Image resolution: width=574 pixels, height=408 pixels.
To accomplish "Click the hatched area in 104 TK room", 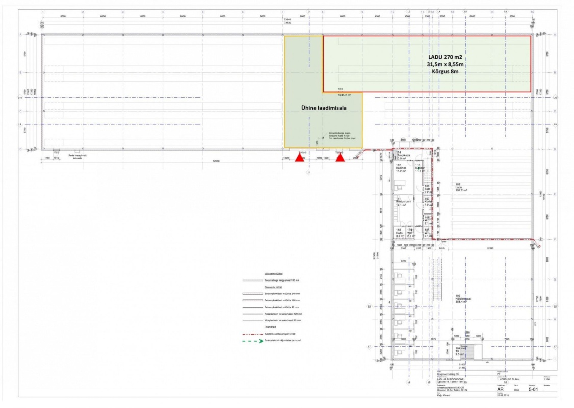I will coord(478,351).
